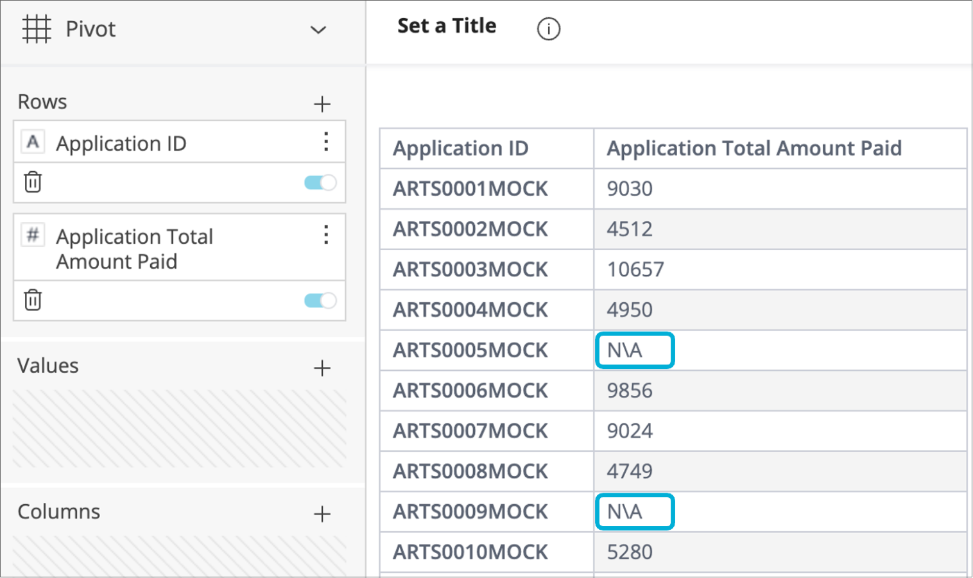Click the Application ID column header
This screenshot has width=973, height=578.
point(460,149)
